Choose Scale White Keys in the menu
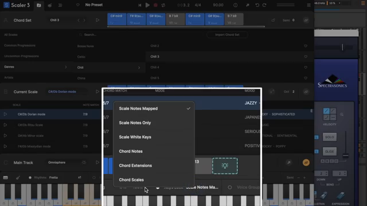 coord(154,137)
